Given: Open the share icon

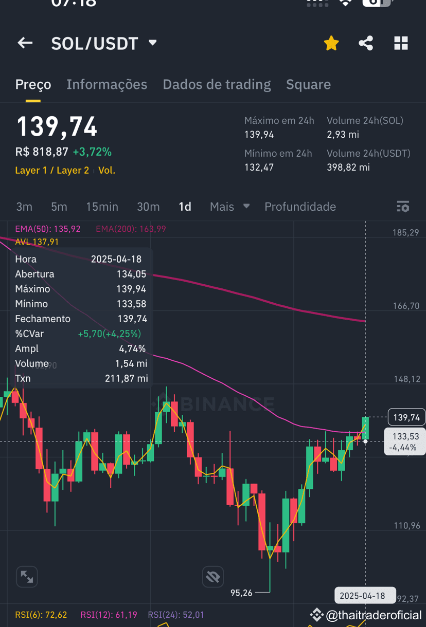Looking at the screenshot, I should point(366,43).
